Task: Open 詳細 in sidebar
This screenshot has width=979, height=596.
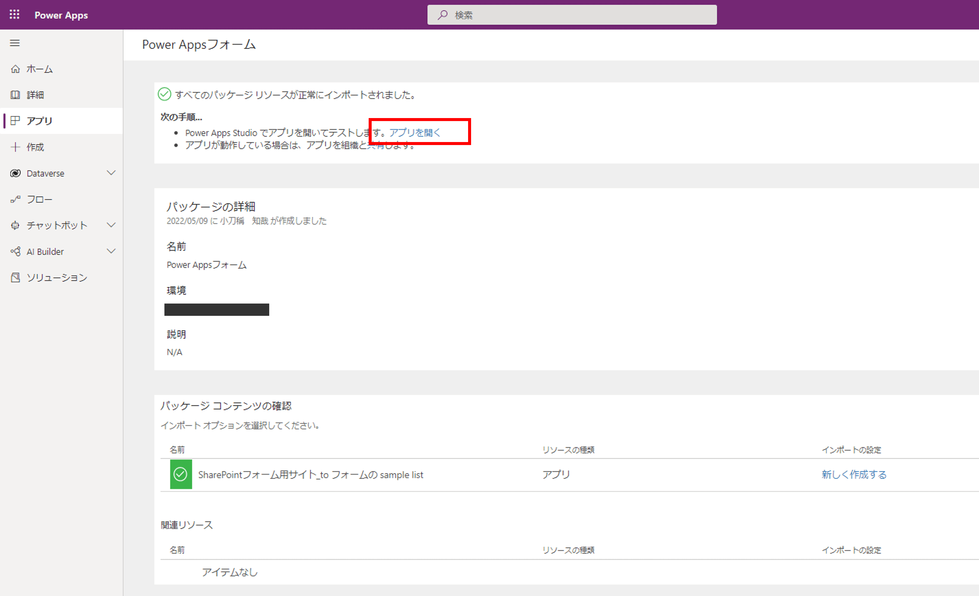Action: [x=62, y=95]
